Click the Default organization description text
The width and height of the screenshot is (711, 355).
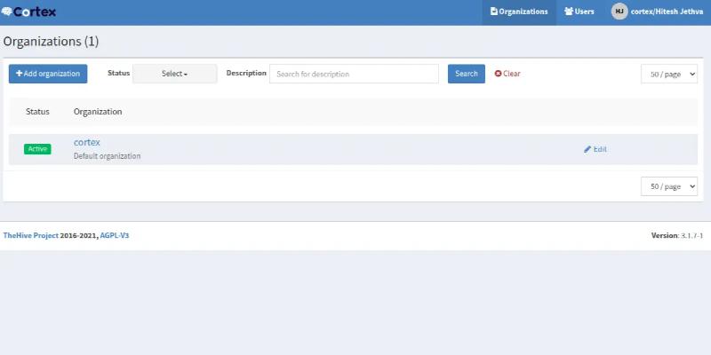point(107,156)
